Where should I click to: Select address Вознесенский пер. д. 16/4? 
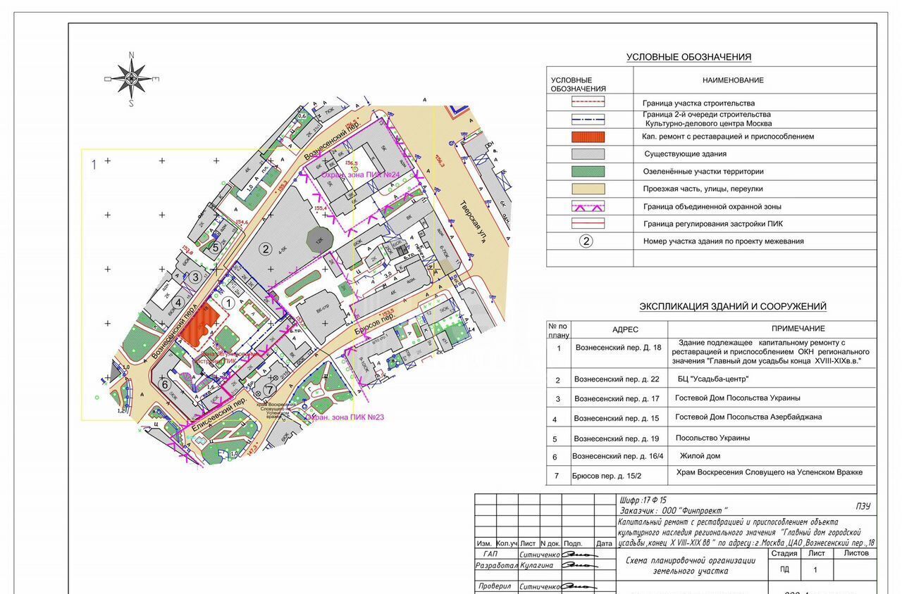click(x=618, y=456)
